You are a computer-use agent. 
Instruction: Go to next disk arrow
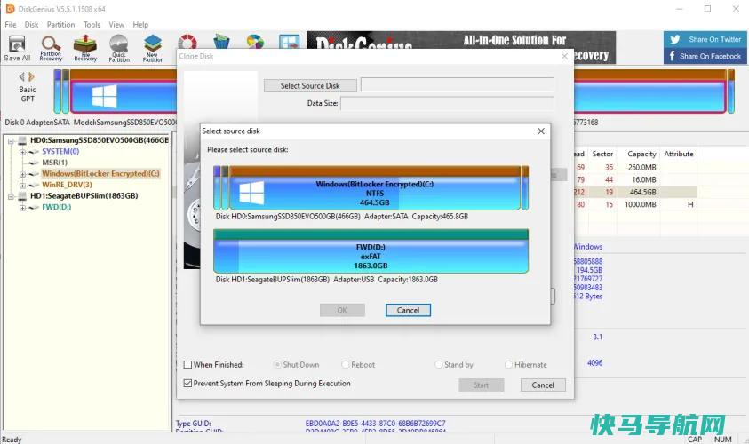pos(31,76)
